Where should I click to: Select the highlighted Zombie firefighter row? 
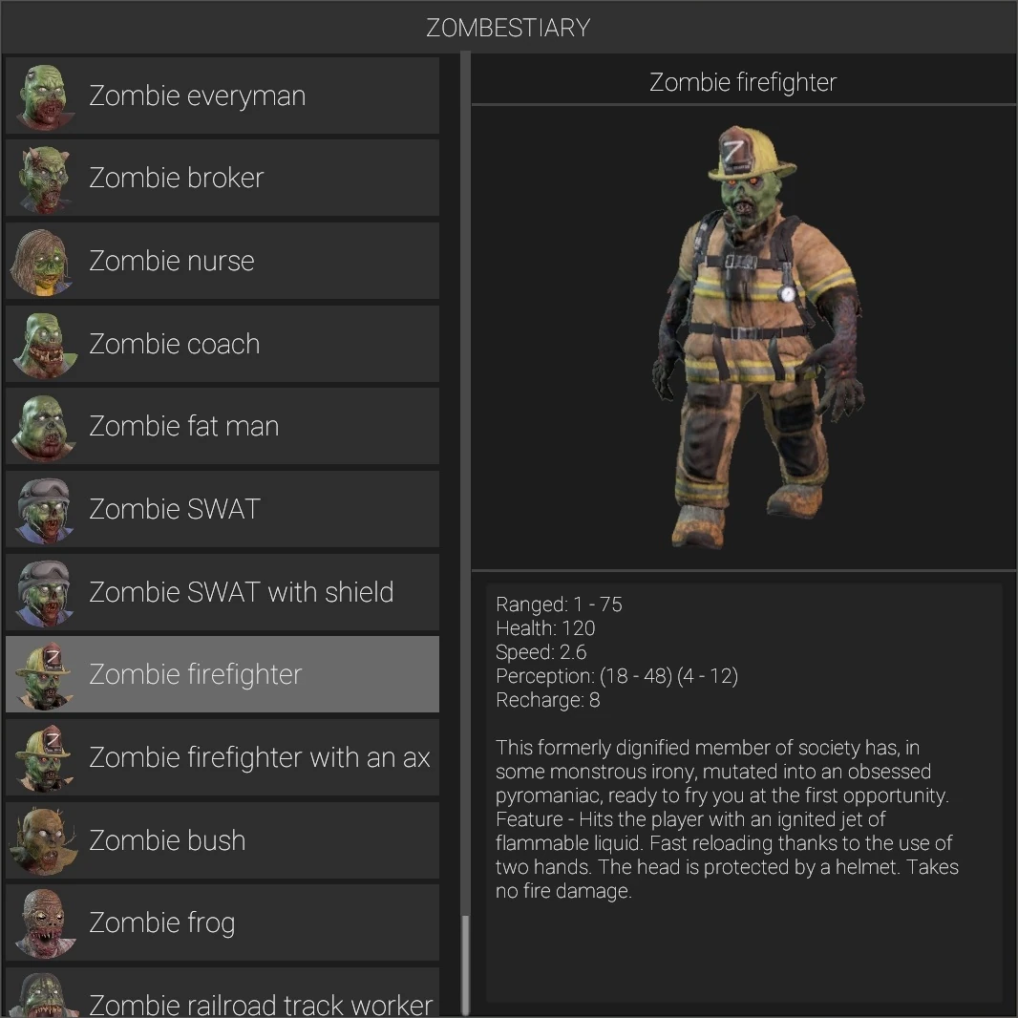(223, 674)
